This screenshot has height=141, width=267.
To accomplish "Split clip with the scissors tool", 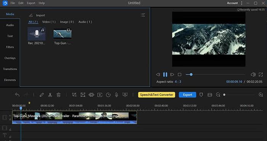I will coord(50,95).
